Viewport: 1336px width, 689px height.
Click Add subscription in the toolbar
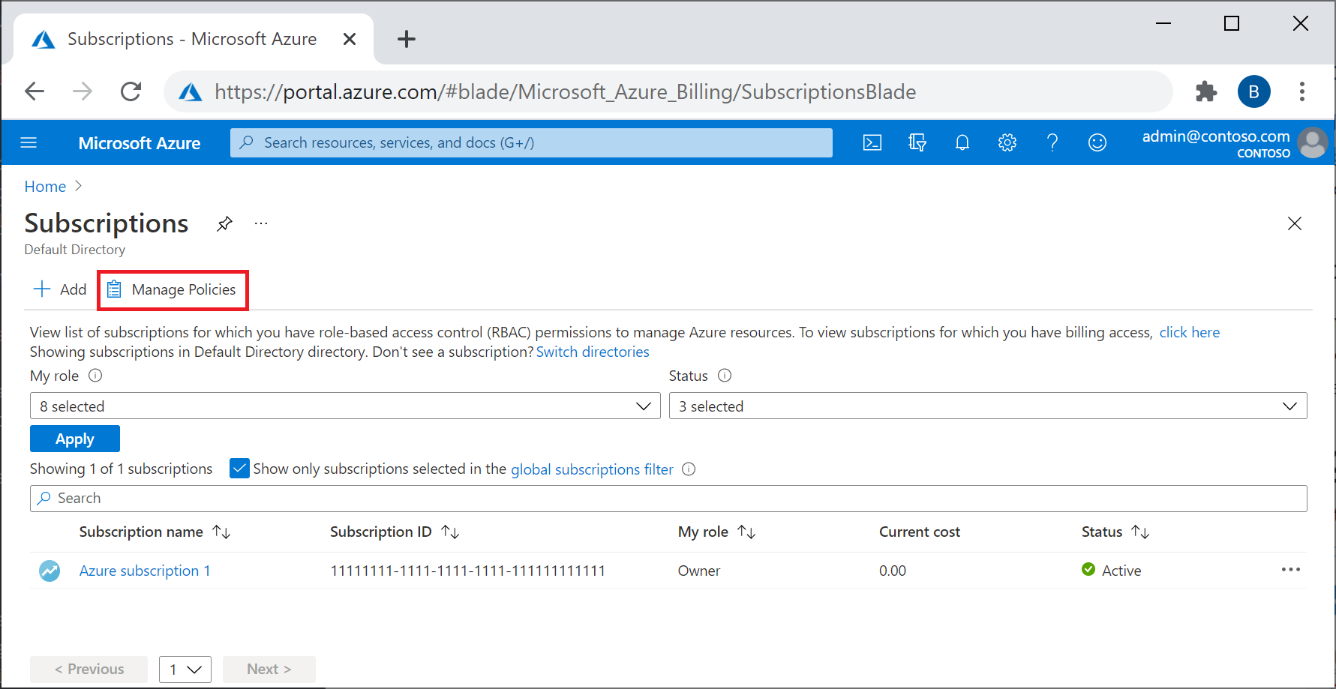(60, 289)
